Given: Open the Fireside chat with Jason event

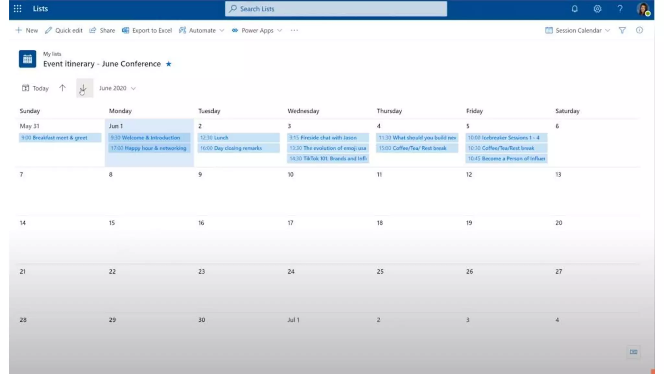Looking at the screenshot, I should [x=327, y=138].
